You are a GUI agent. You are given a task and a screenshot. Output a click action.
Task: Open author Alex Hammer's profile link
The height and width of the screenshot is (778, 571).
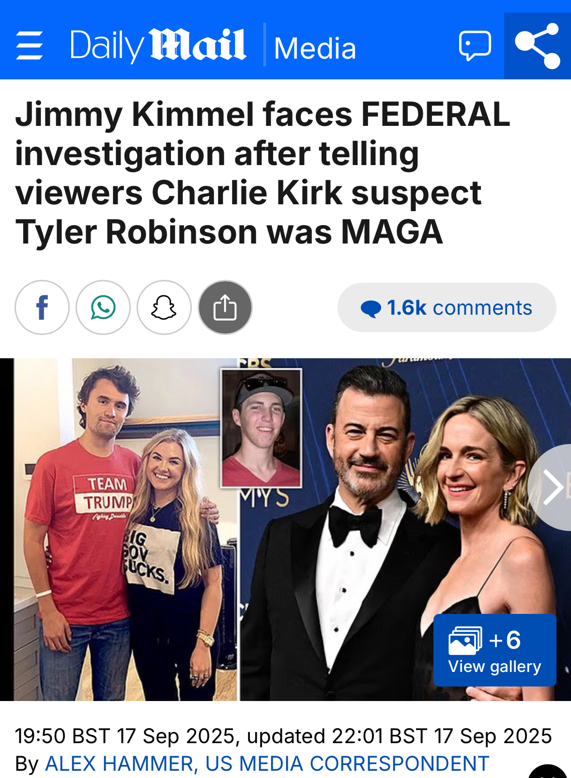267,763
